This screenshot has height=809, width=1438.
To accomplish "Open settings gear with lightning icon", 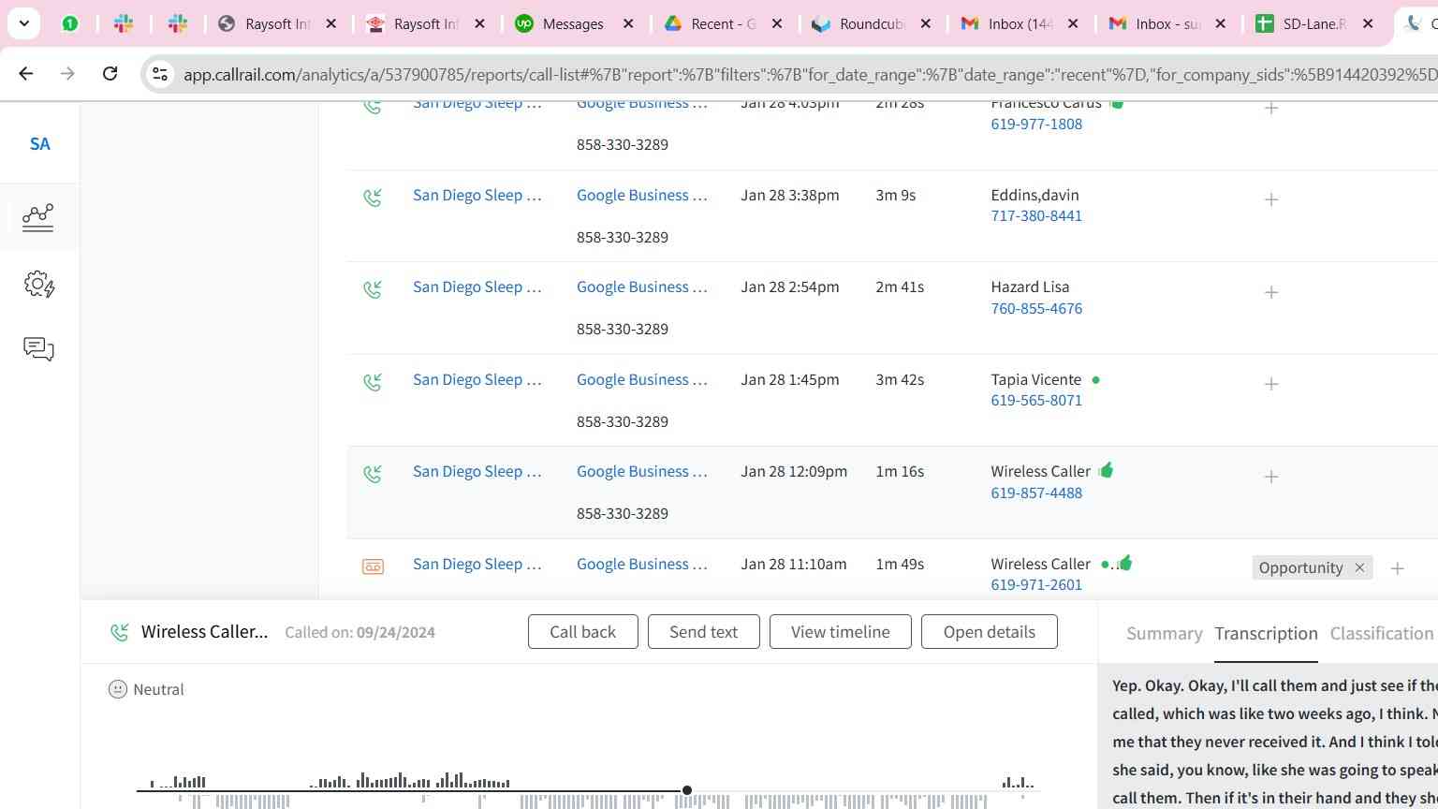I will 39,284.
